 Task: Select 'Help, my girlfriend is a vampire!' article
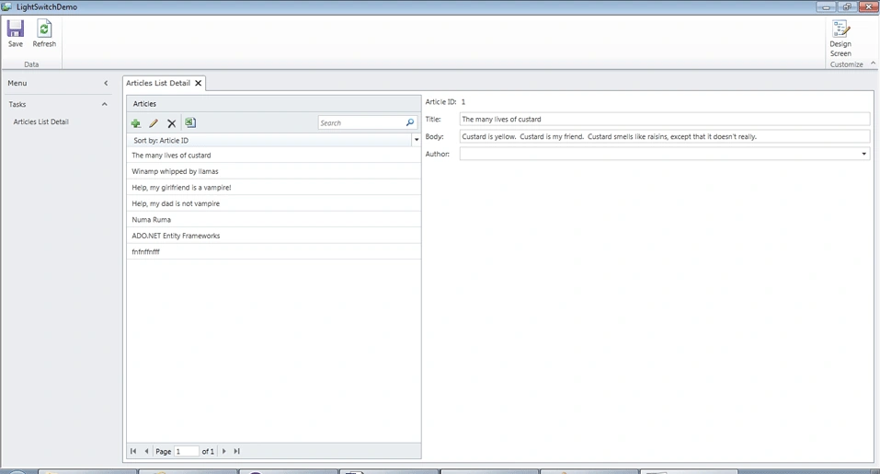tap(274, 188)
